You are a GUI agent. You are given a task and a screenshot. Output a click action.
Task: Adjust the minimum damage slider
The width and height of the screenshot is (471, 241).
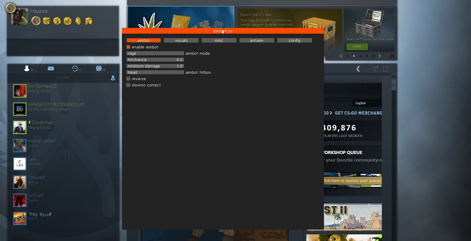pos(155,66)
